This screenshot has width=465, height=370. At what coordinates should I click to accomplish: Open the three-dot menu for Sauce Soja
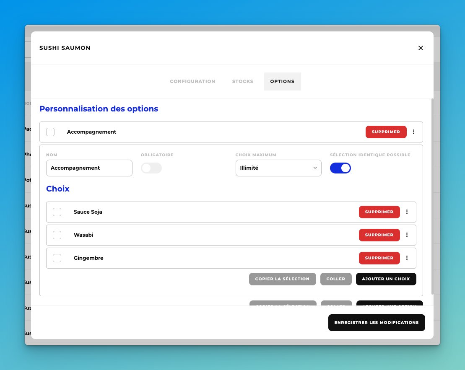[x=407, y=212]
